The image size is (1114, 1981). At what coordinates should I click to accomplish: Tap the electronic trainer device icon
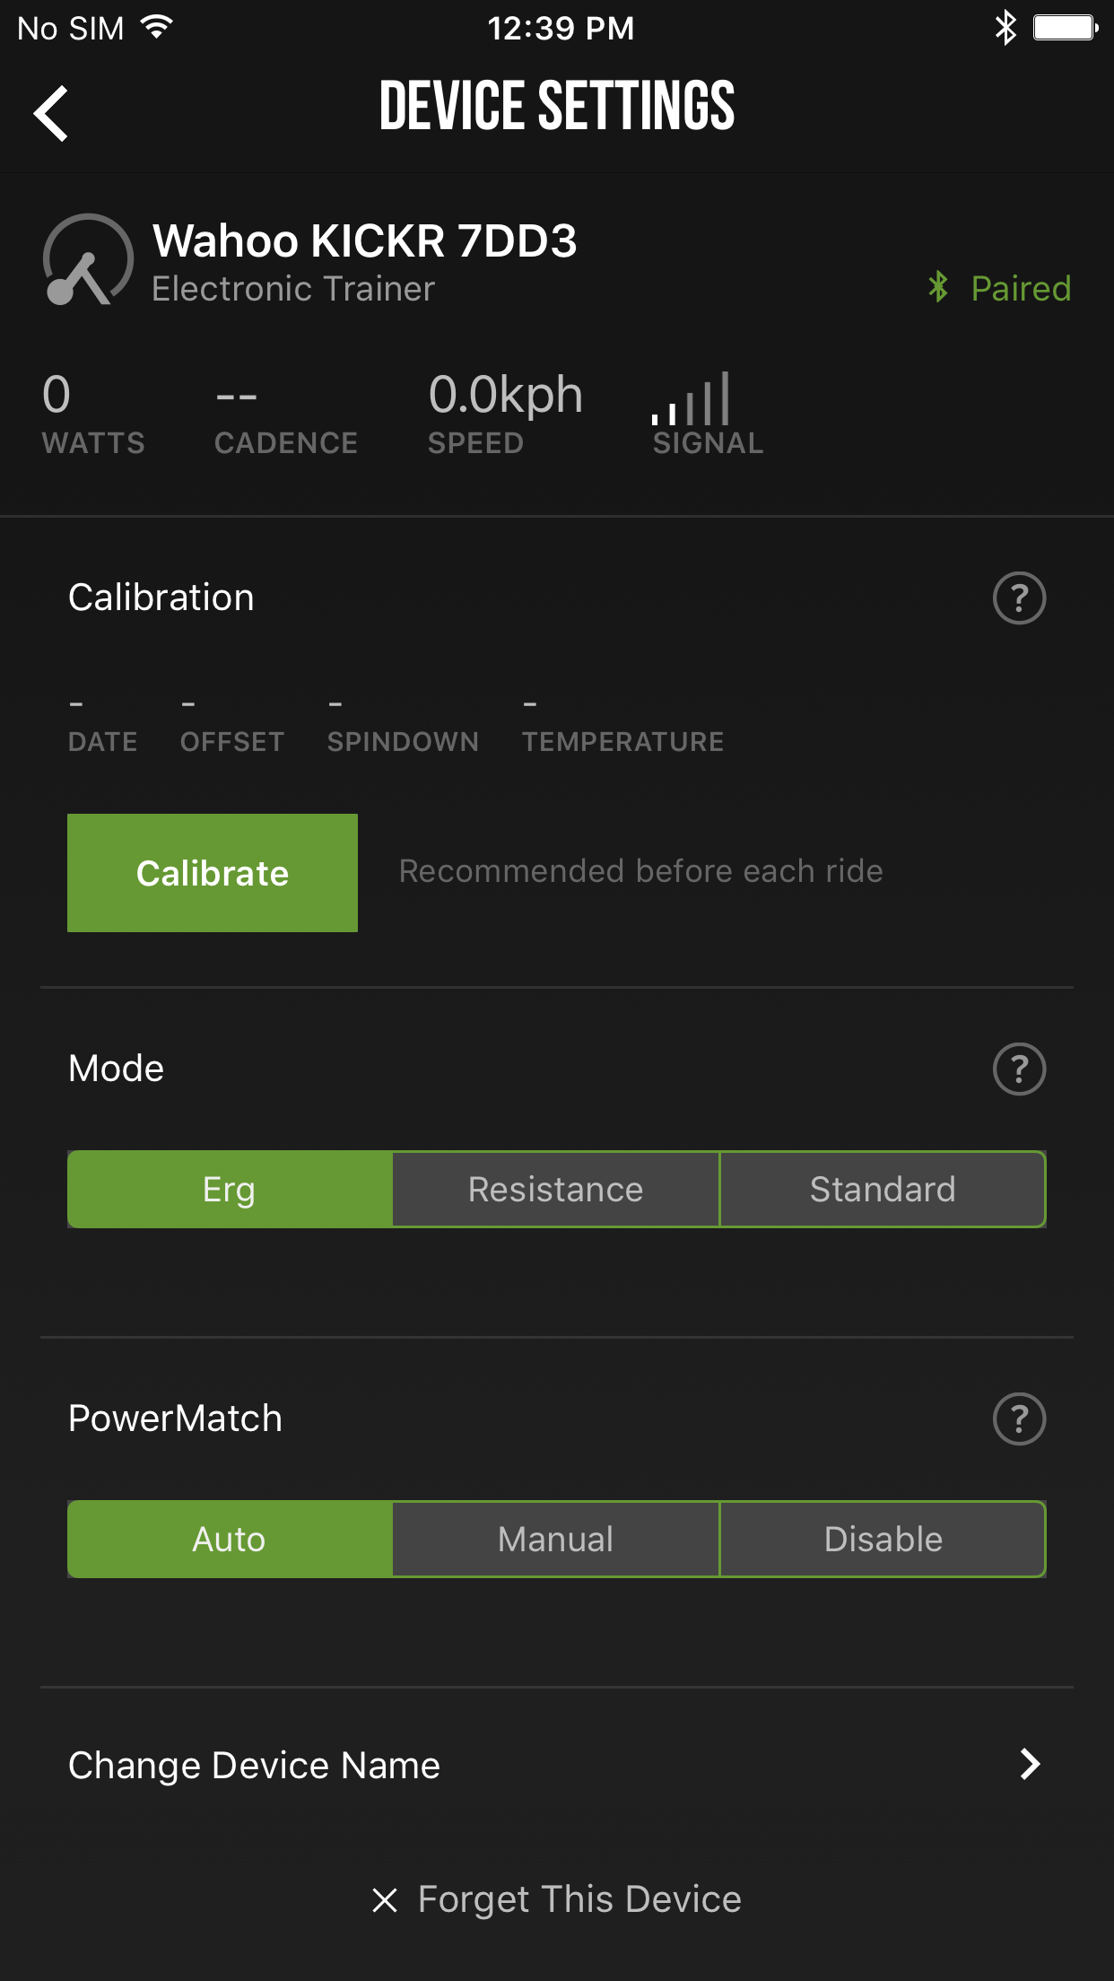[x=88, y=260]
